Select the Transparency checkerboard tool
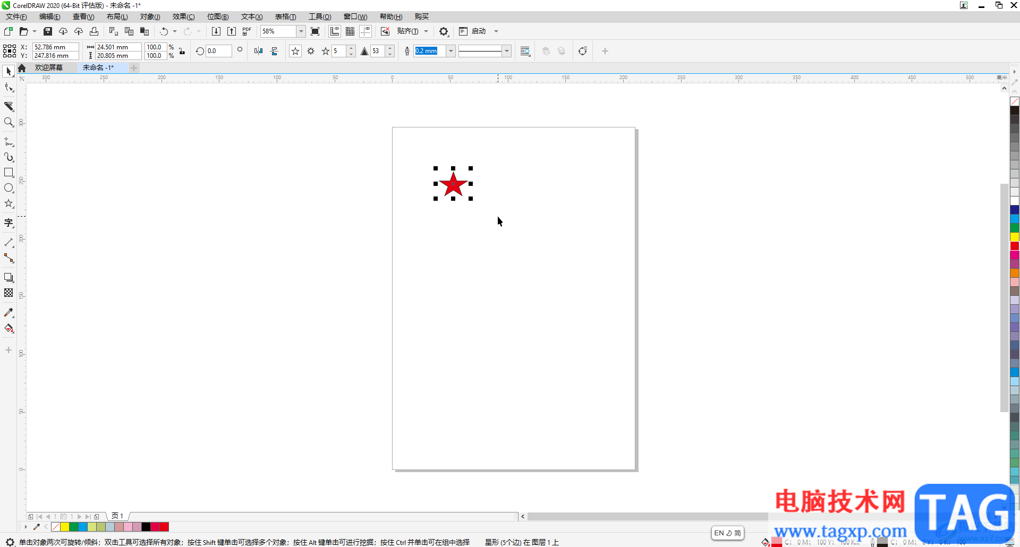 click(x=8, y=293)
